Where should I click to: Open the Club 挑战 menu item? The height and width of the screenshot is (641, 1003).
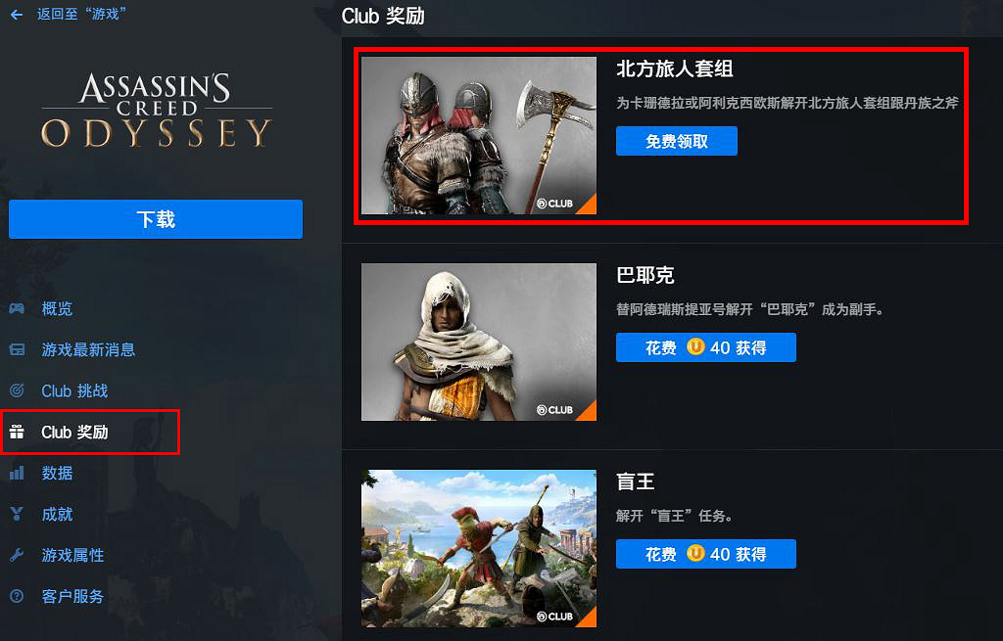[x=74, y=390]
